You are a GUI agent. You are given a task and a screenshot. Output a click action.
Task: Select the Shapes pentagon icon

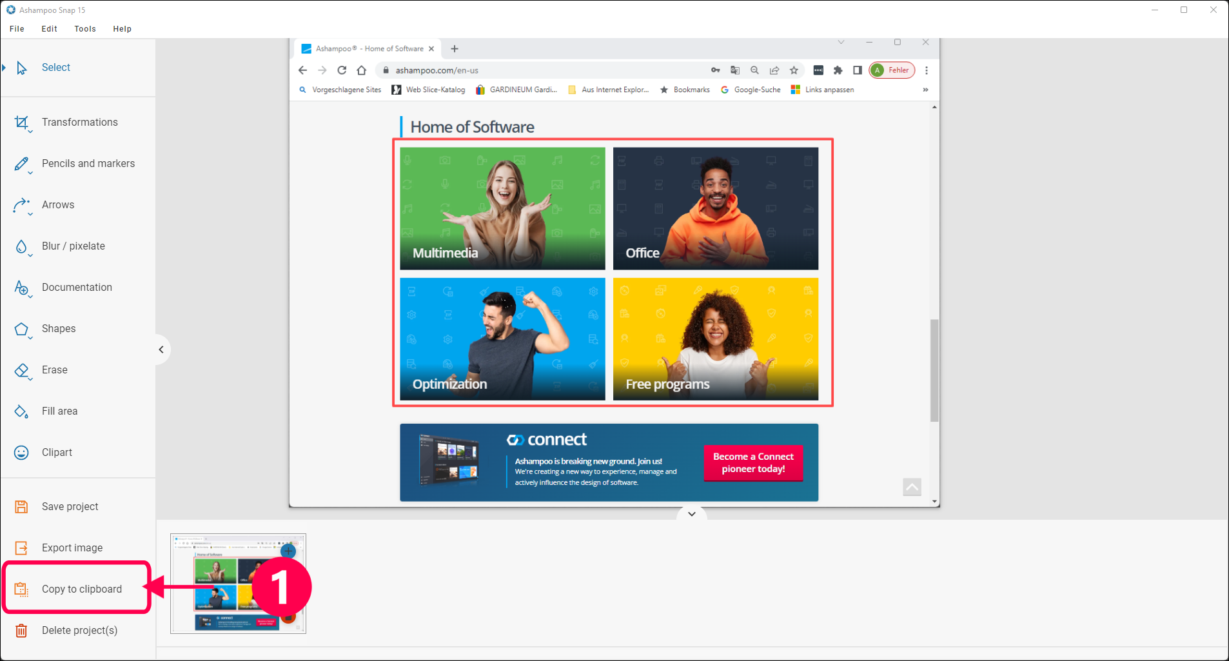22,329
